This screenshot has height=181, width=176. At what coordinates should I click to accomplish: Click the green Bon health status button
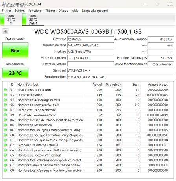15,50
